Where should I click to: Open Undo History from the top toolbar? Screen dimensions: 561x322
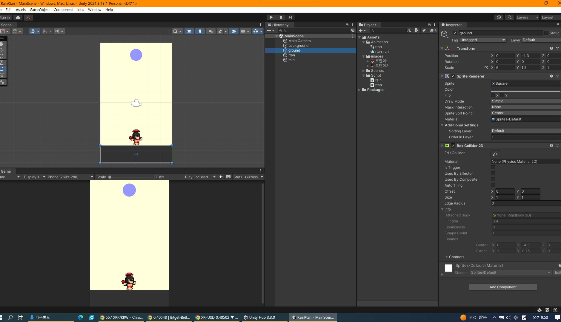(x=499, y=17)
